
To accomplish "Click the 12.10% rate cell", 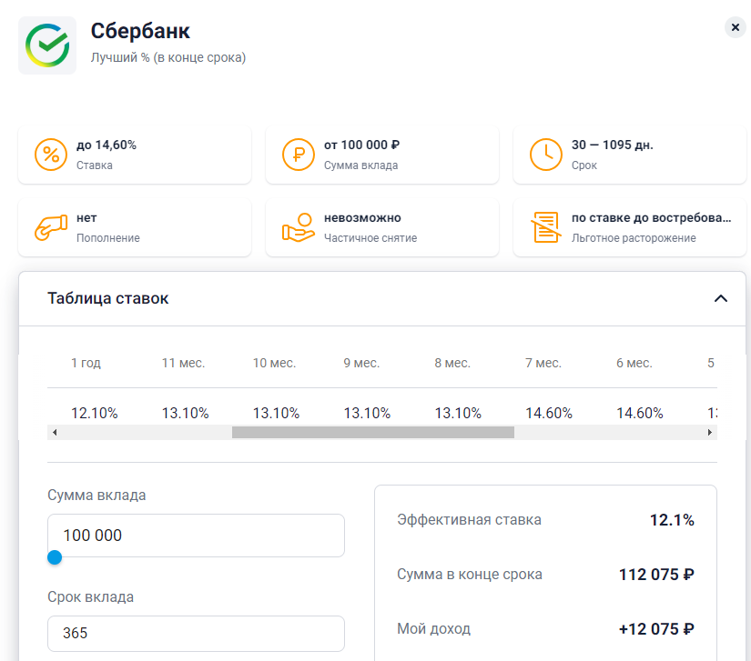I will tap(95, 413).
